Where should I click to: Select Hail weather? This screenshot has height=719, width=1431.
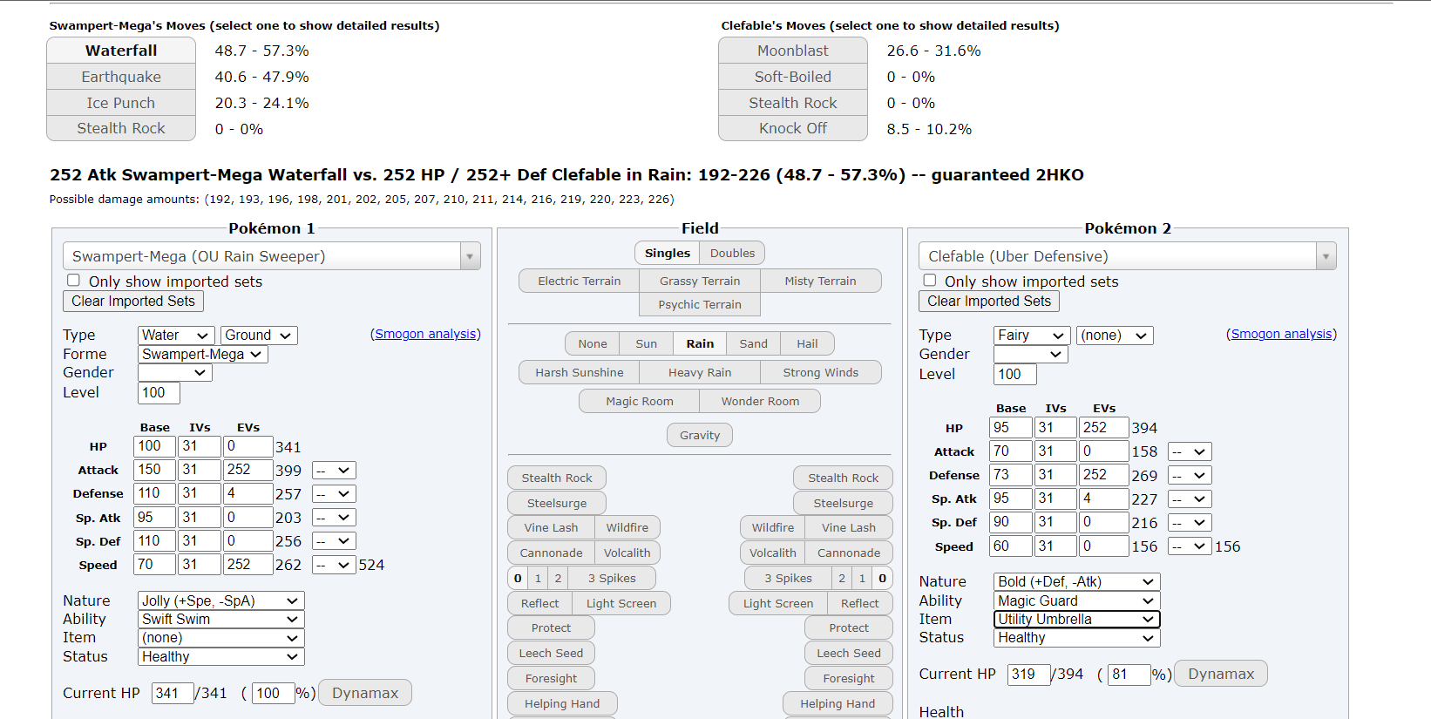click(807, 343)
